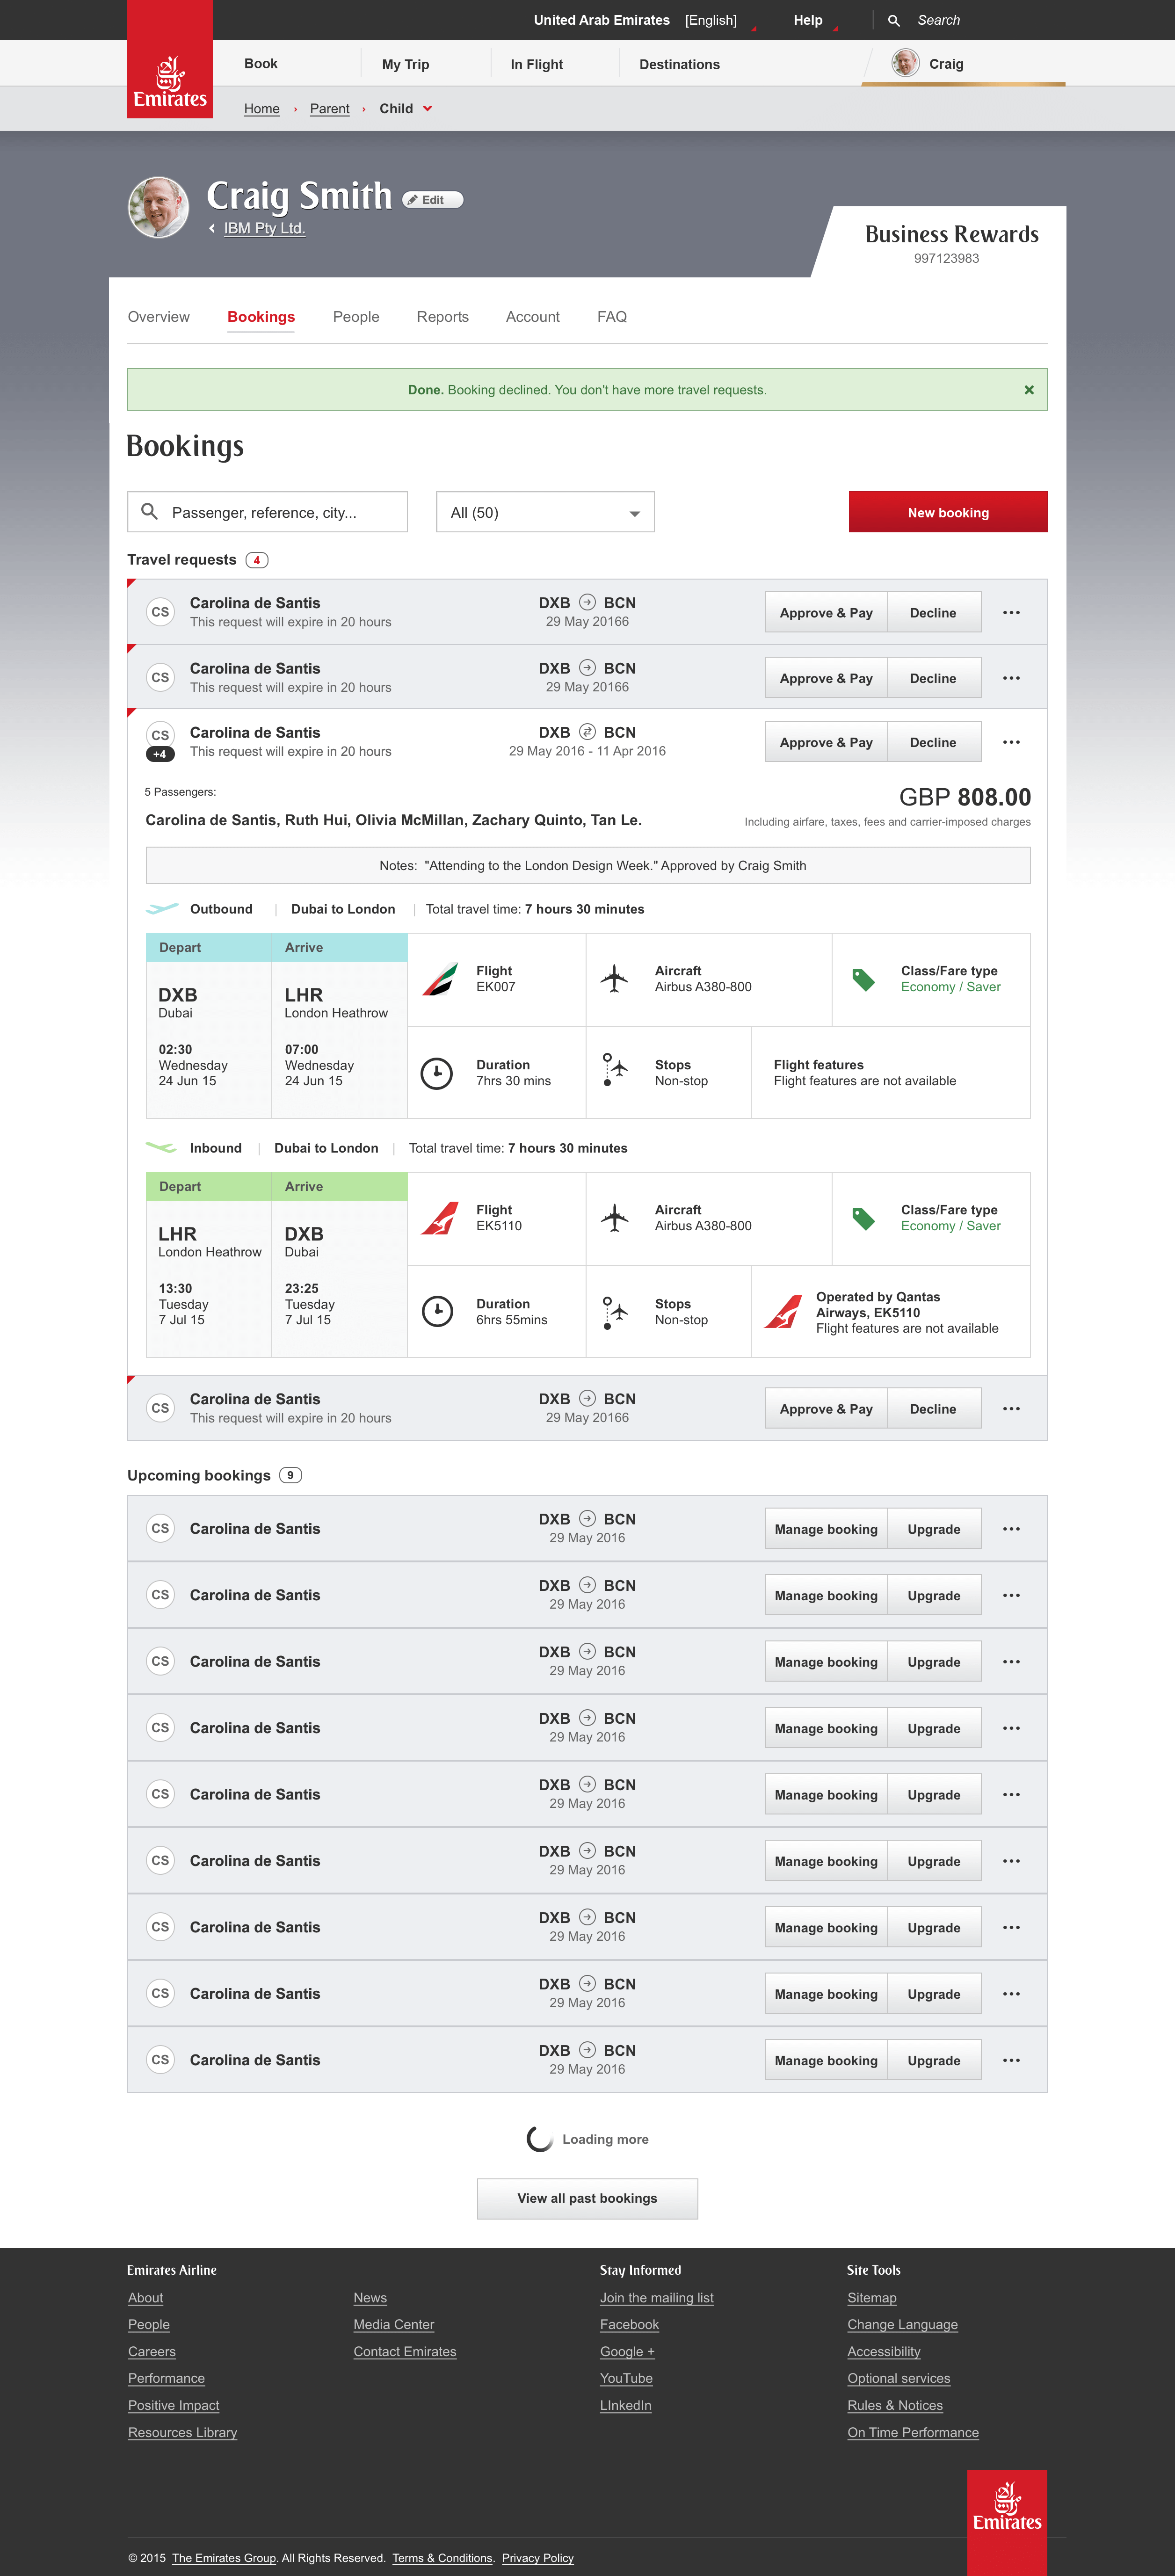This screenshot has height=2576, width=1175.
Task: Click the +4 passengers badge
Action: 160,754
